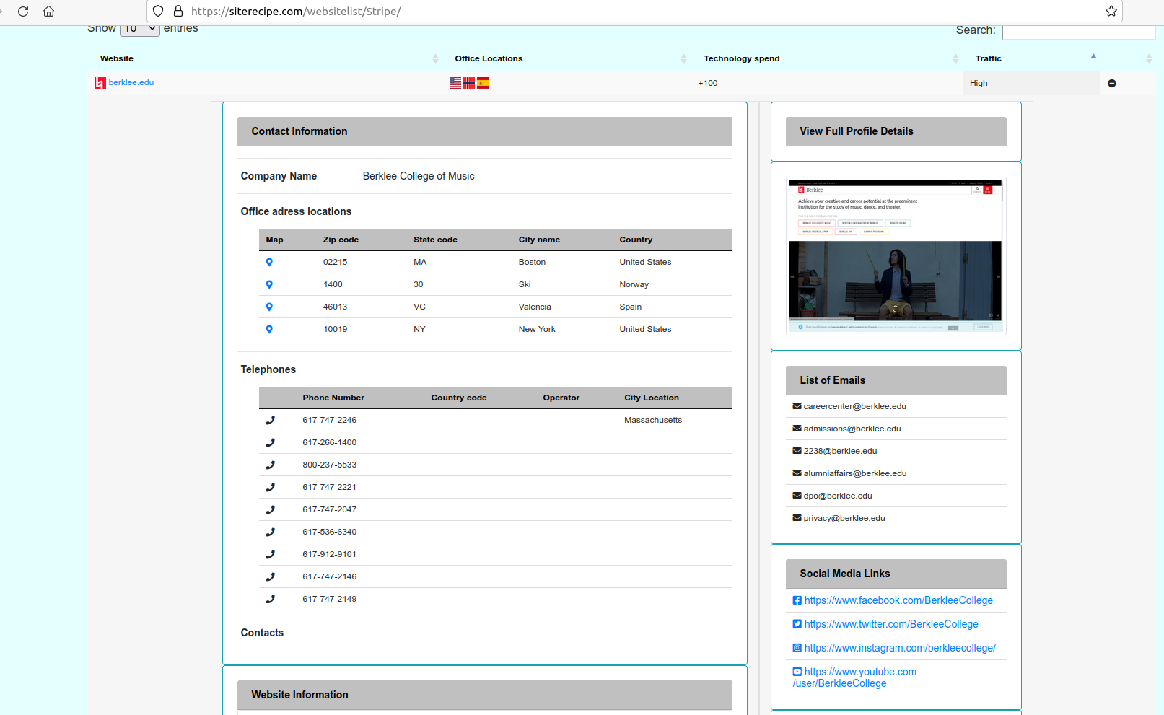Click the Twitter icon in Social Media Links
This screenshot has height=715, width=1164.
coord(797,624)
